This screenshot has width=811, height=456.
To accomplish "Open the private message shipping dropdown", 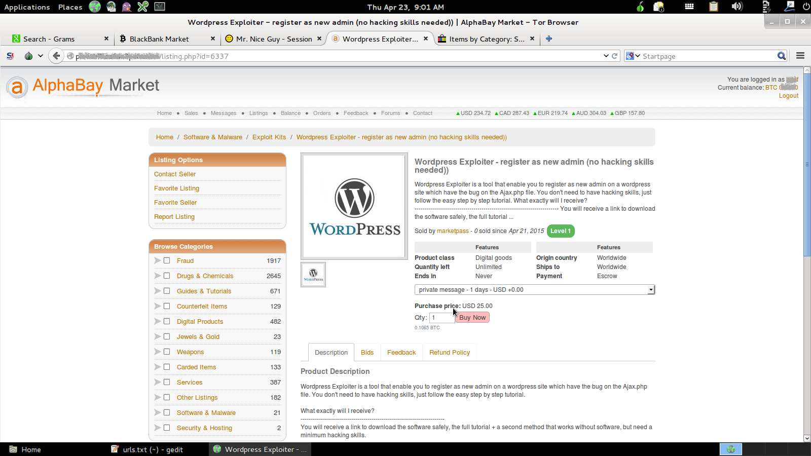I will coord(535,290).
